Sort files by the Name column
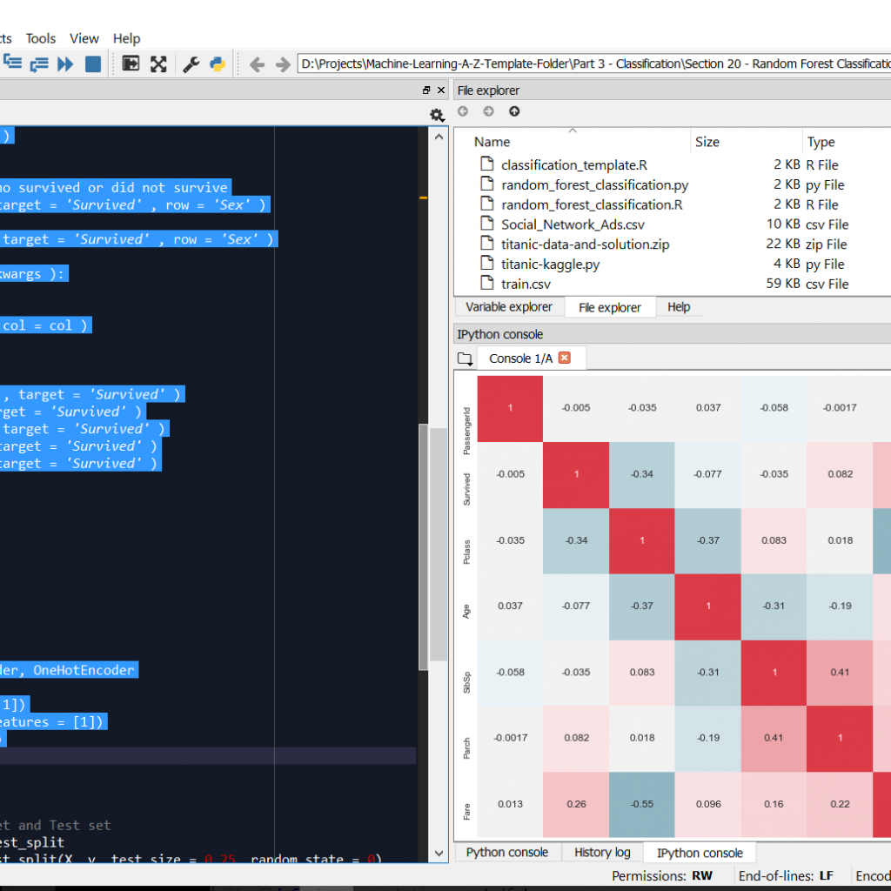Screen dimensions: 891x891 tap(573, 142)
